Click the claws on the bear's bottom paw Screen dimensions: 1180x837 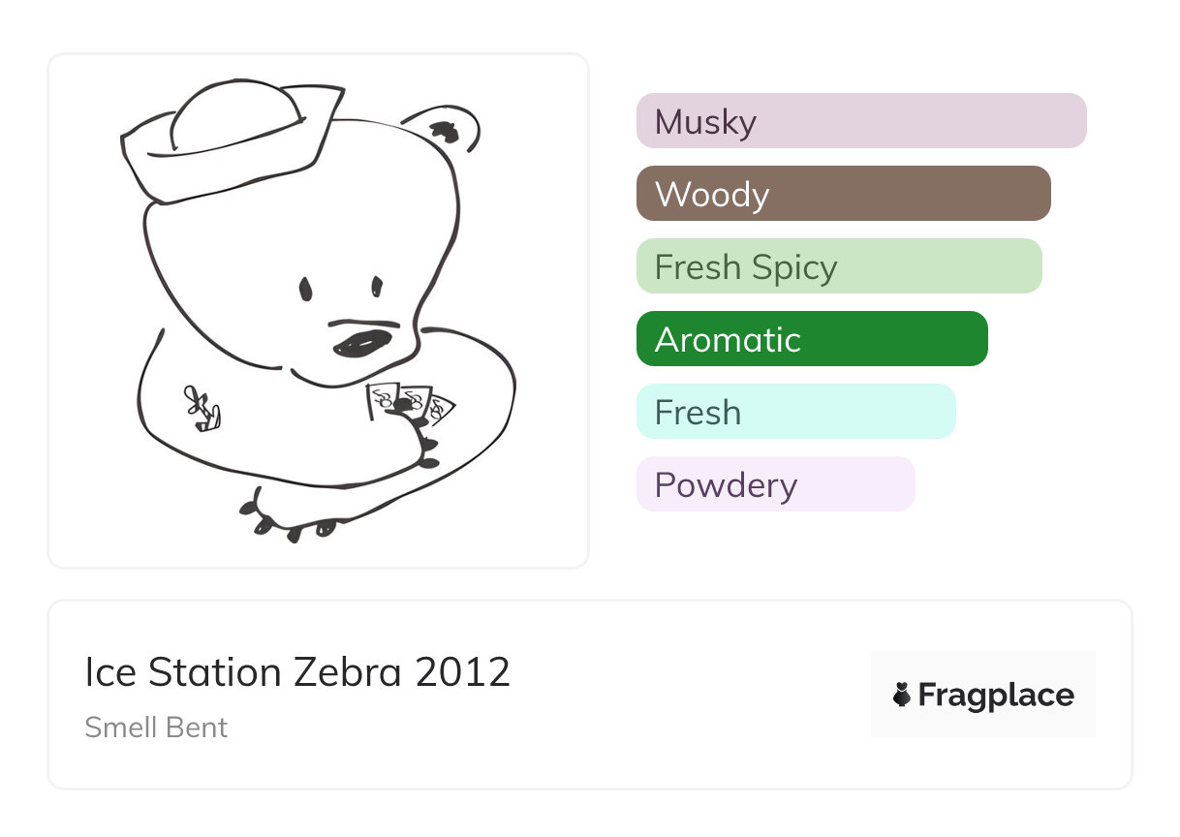click(291, 523)
